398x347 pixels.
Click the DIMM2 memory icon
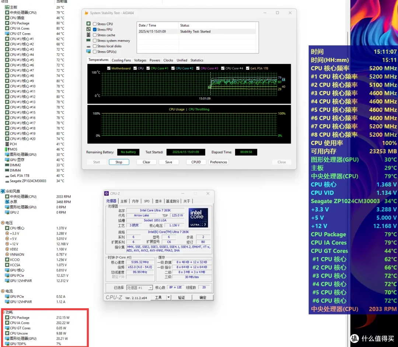click(7, 165)
